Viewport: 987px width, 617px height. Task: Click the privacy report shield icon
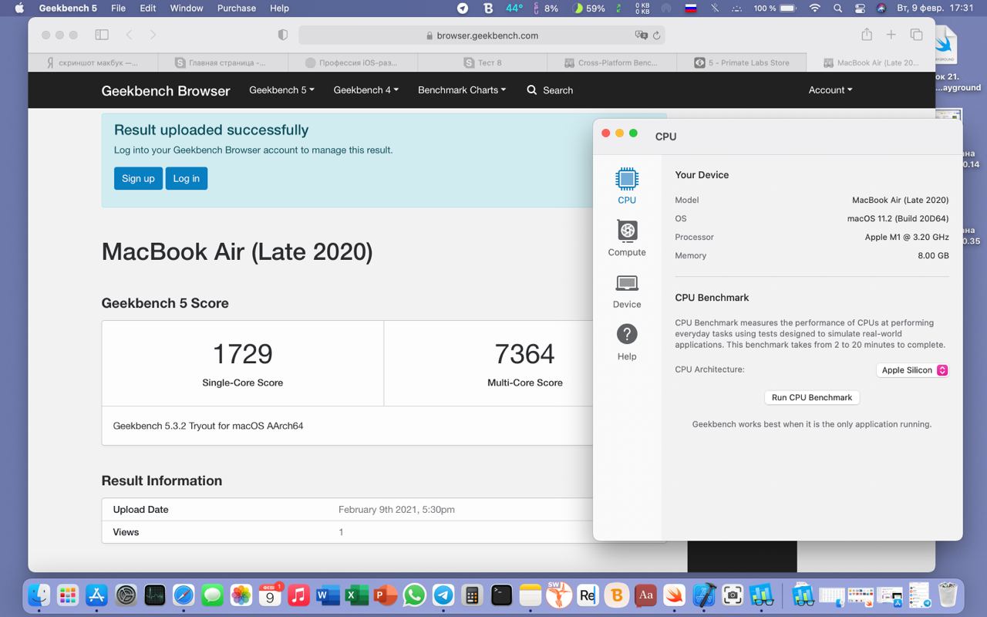point(282,35)
